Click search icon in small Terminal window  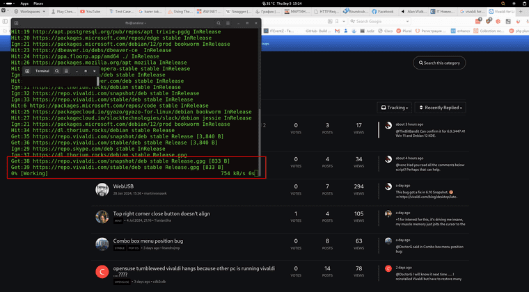click(x=57, y=71)
